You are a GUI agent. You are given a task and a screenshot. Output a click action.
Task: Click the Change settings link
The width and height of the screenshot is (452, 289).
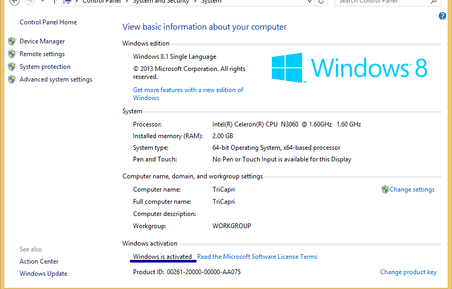(x=412, y=189)
